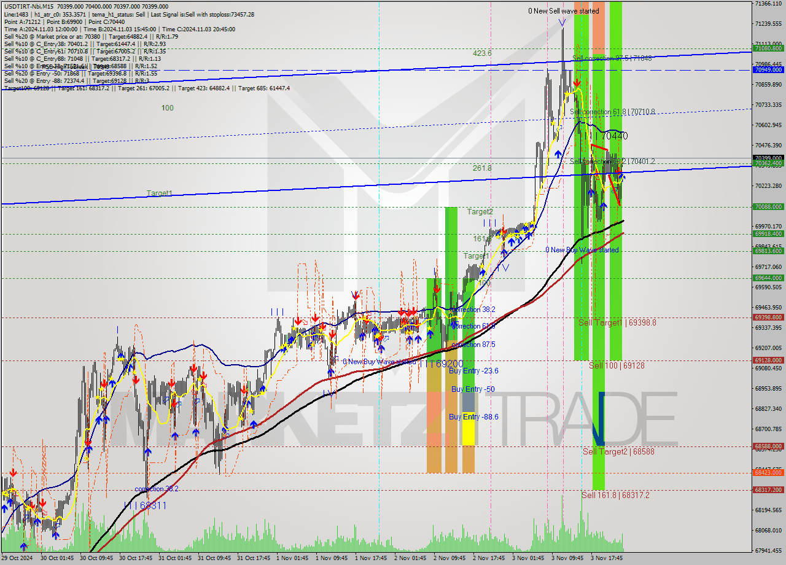Click the 70440 price annotation
Viewport: 786px width, 565px height.
615,136
